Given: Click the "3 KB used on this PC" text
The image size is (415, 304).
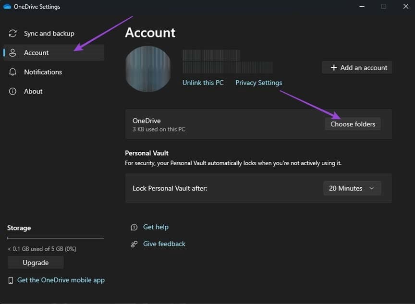Looking at the screenshot, I should pyautogui.click(x=159, y=129).
